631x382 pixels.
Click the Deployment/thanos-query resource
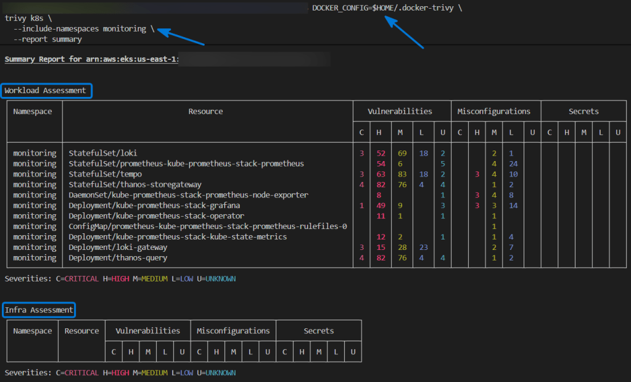[118, 258]
